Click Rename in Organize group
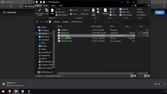The height and width of the screenshot is (94, 167). coord(85,14)
